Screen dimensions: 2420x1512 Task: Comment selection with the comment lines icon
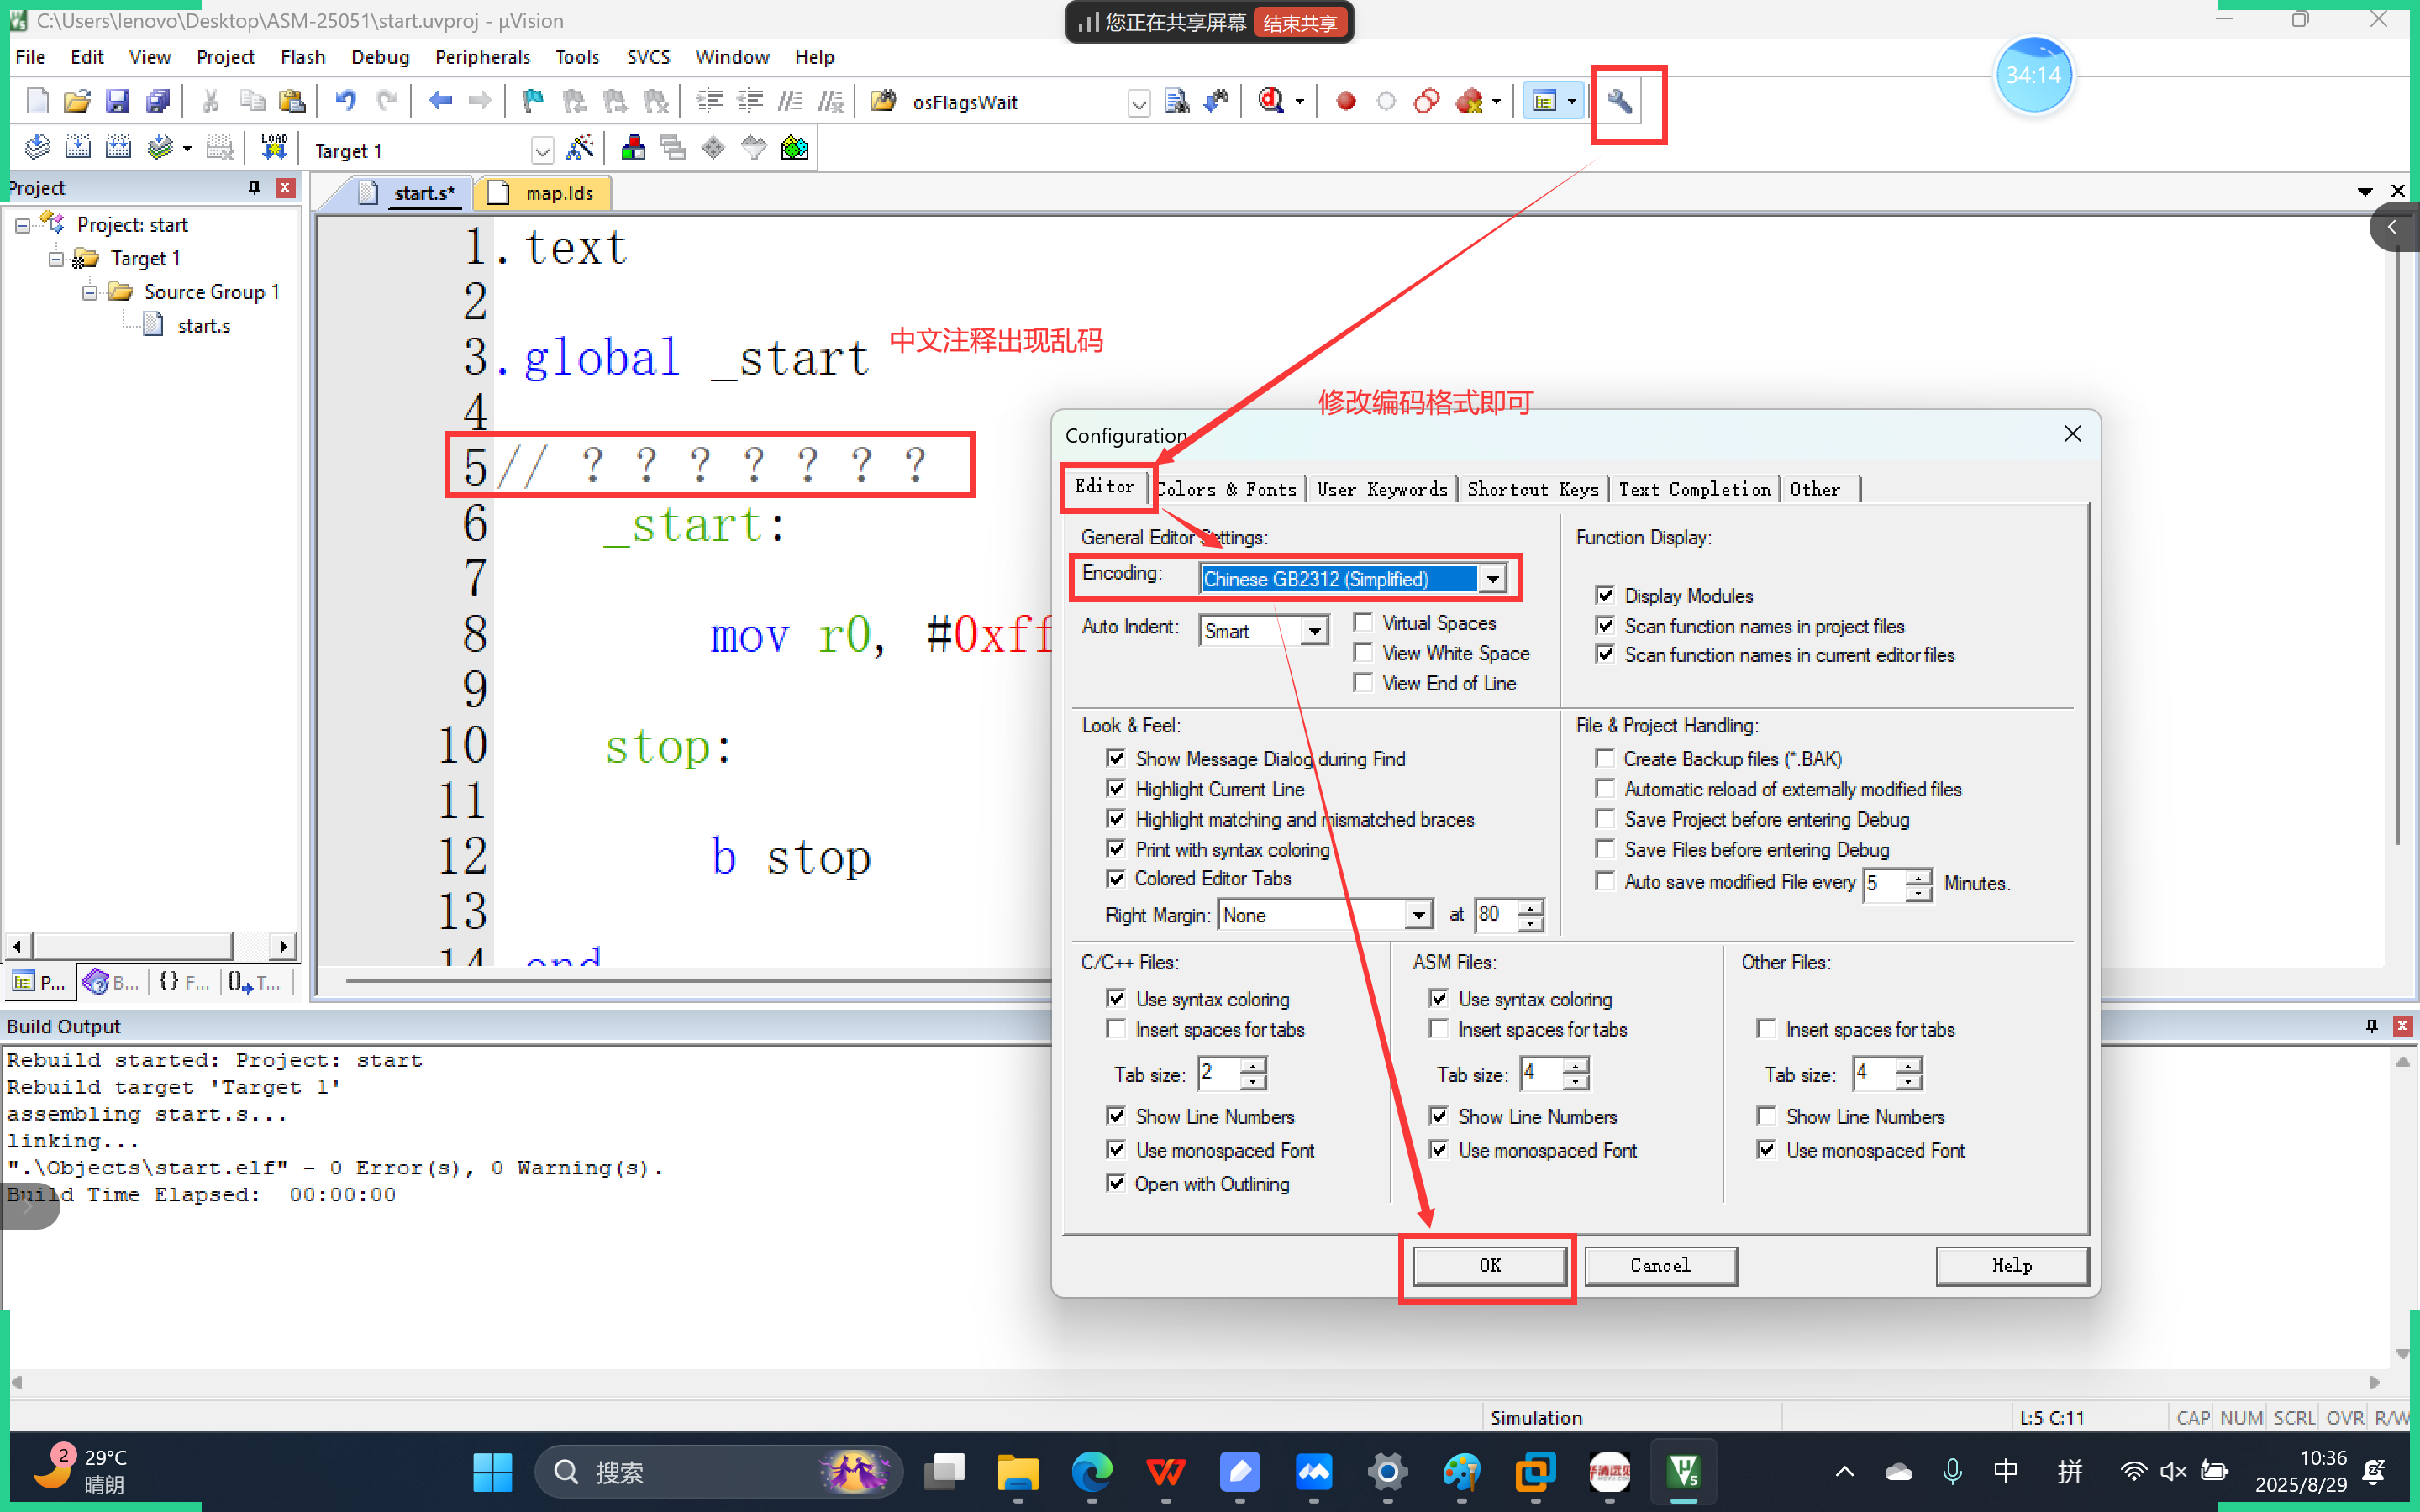tap(790, 101)
